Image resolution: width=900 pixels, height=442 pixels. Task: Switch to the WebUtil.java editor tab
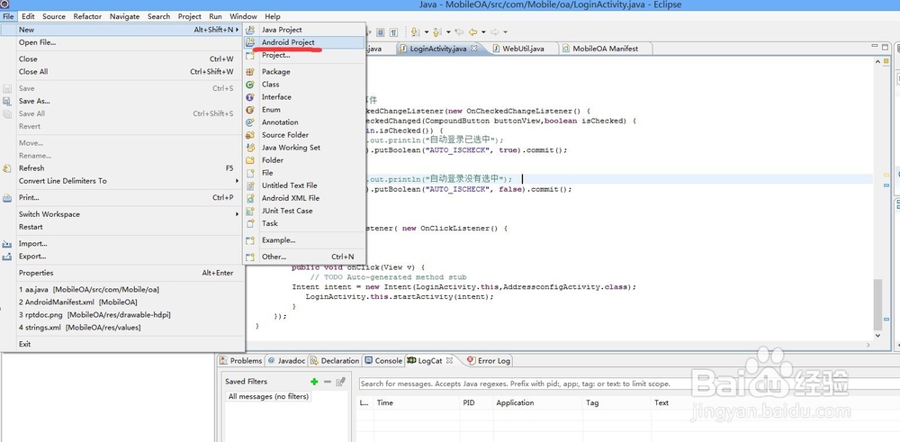pos(523,49)
